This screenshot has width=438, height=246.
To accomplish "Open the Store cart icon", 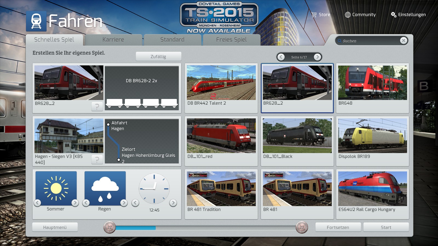I will [314, 15].
